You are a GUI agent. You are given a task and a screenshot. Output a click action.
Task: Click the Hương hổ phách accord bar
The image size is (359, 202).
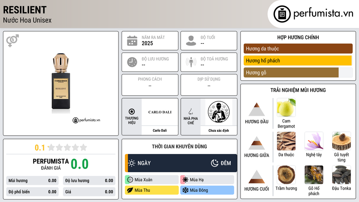pyautogui.click(x=298, y=60)
